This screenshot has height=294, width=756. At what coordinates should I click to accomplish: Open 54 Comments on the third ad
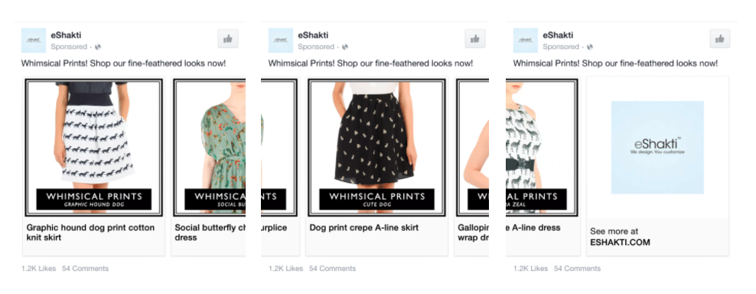click(x=577, y=269)
